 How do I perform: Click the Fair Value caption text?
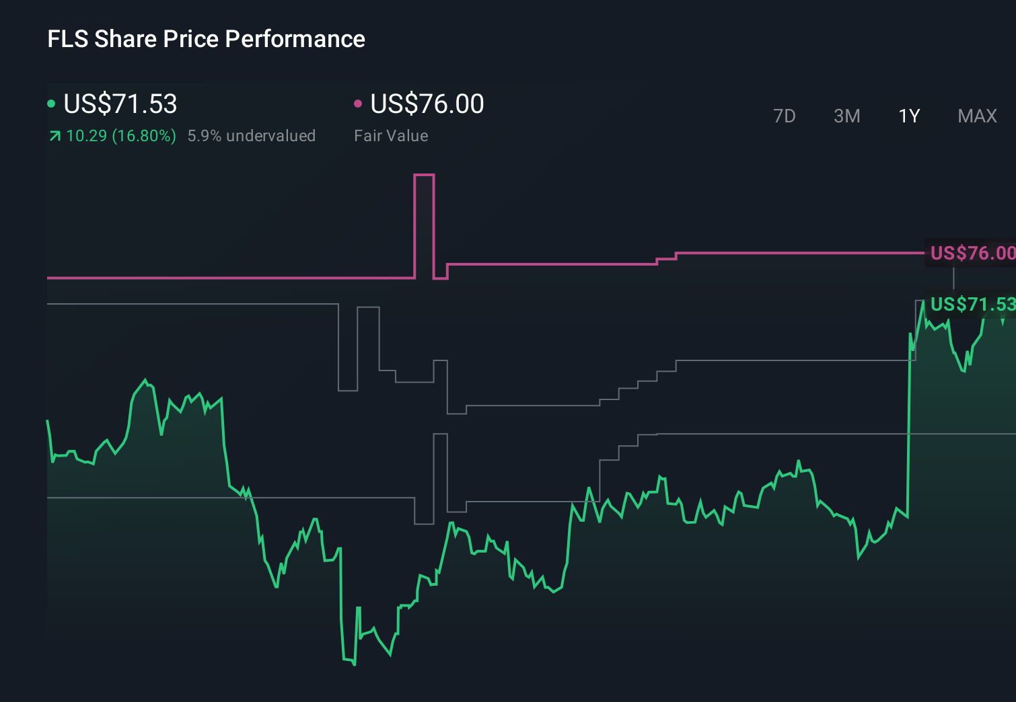tap(390, 136)
